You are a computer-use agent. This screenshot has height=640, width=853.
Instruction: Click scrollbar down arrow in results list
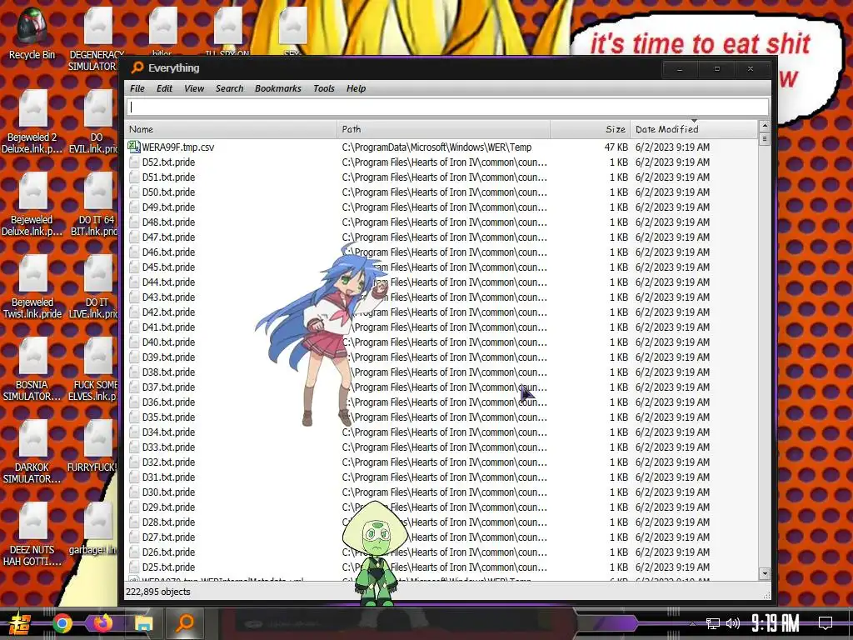(765, 573)
